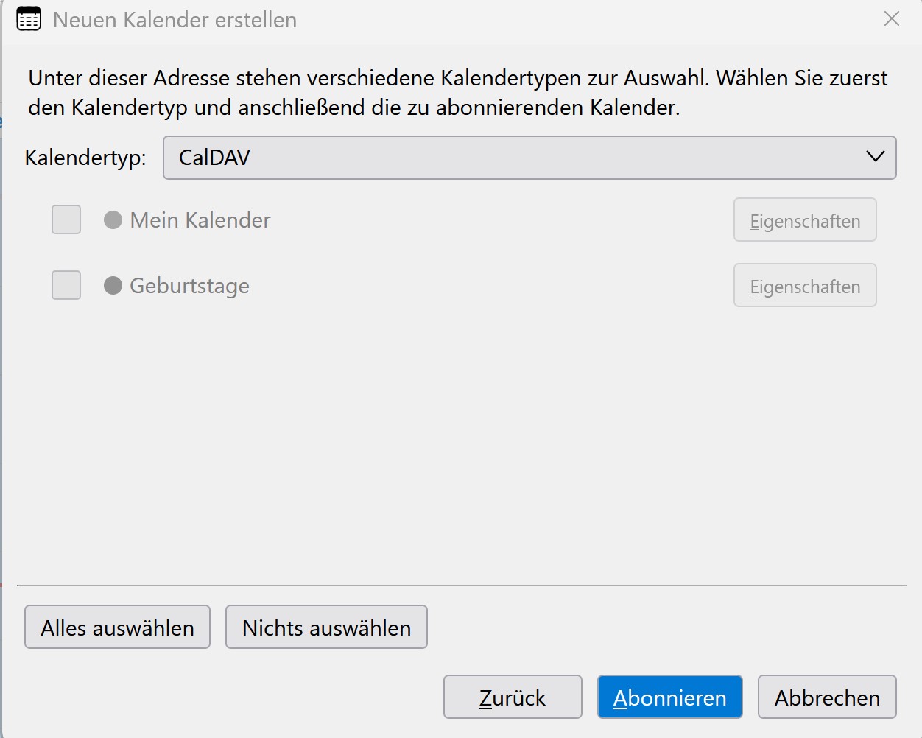922x738 pixels.
Task: Click the Geburtstage color dot
Action: pyautogui.click(x=113, y=285)
